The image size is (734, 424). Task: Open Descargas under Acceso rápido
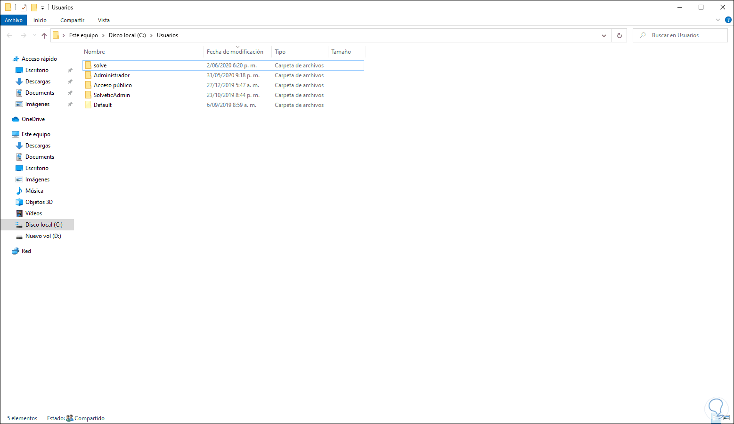(38, 82)
